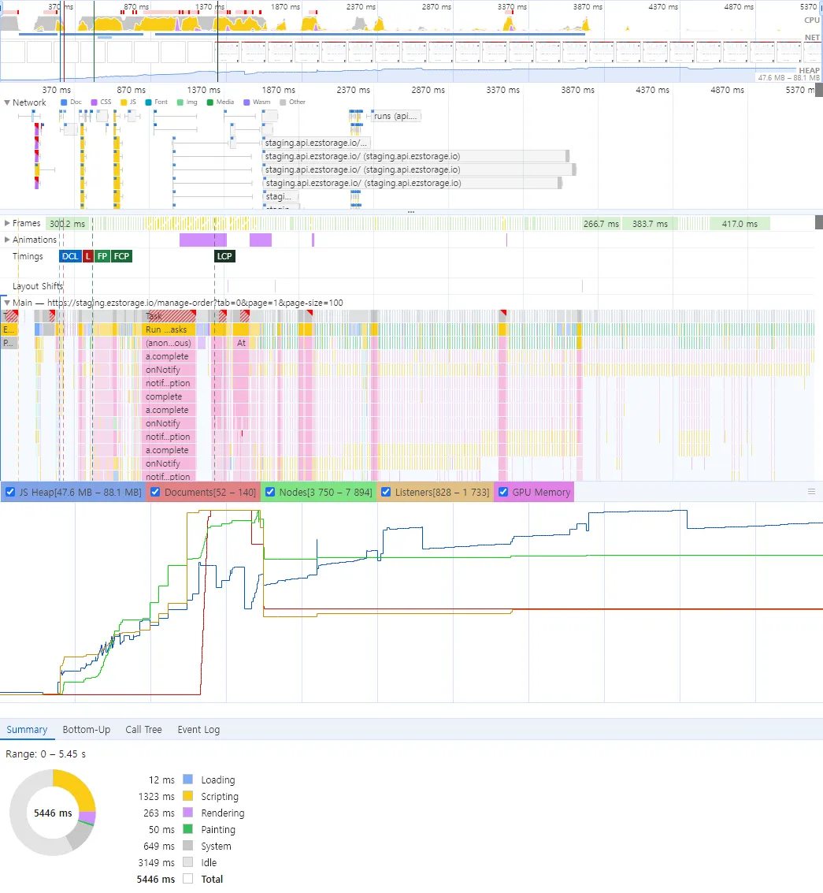
Task: Toggle the Documents counter checkbox
Action: (154, 492)
